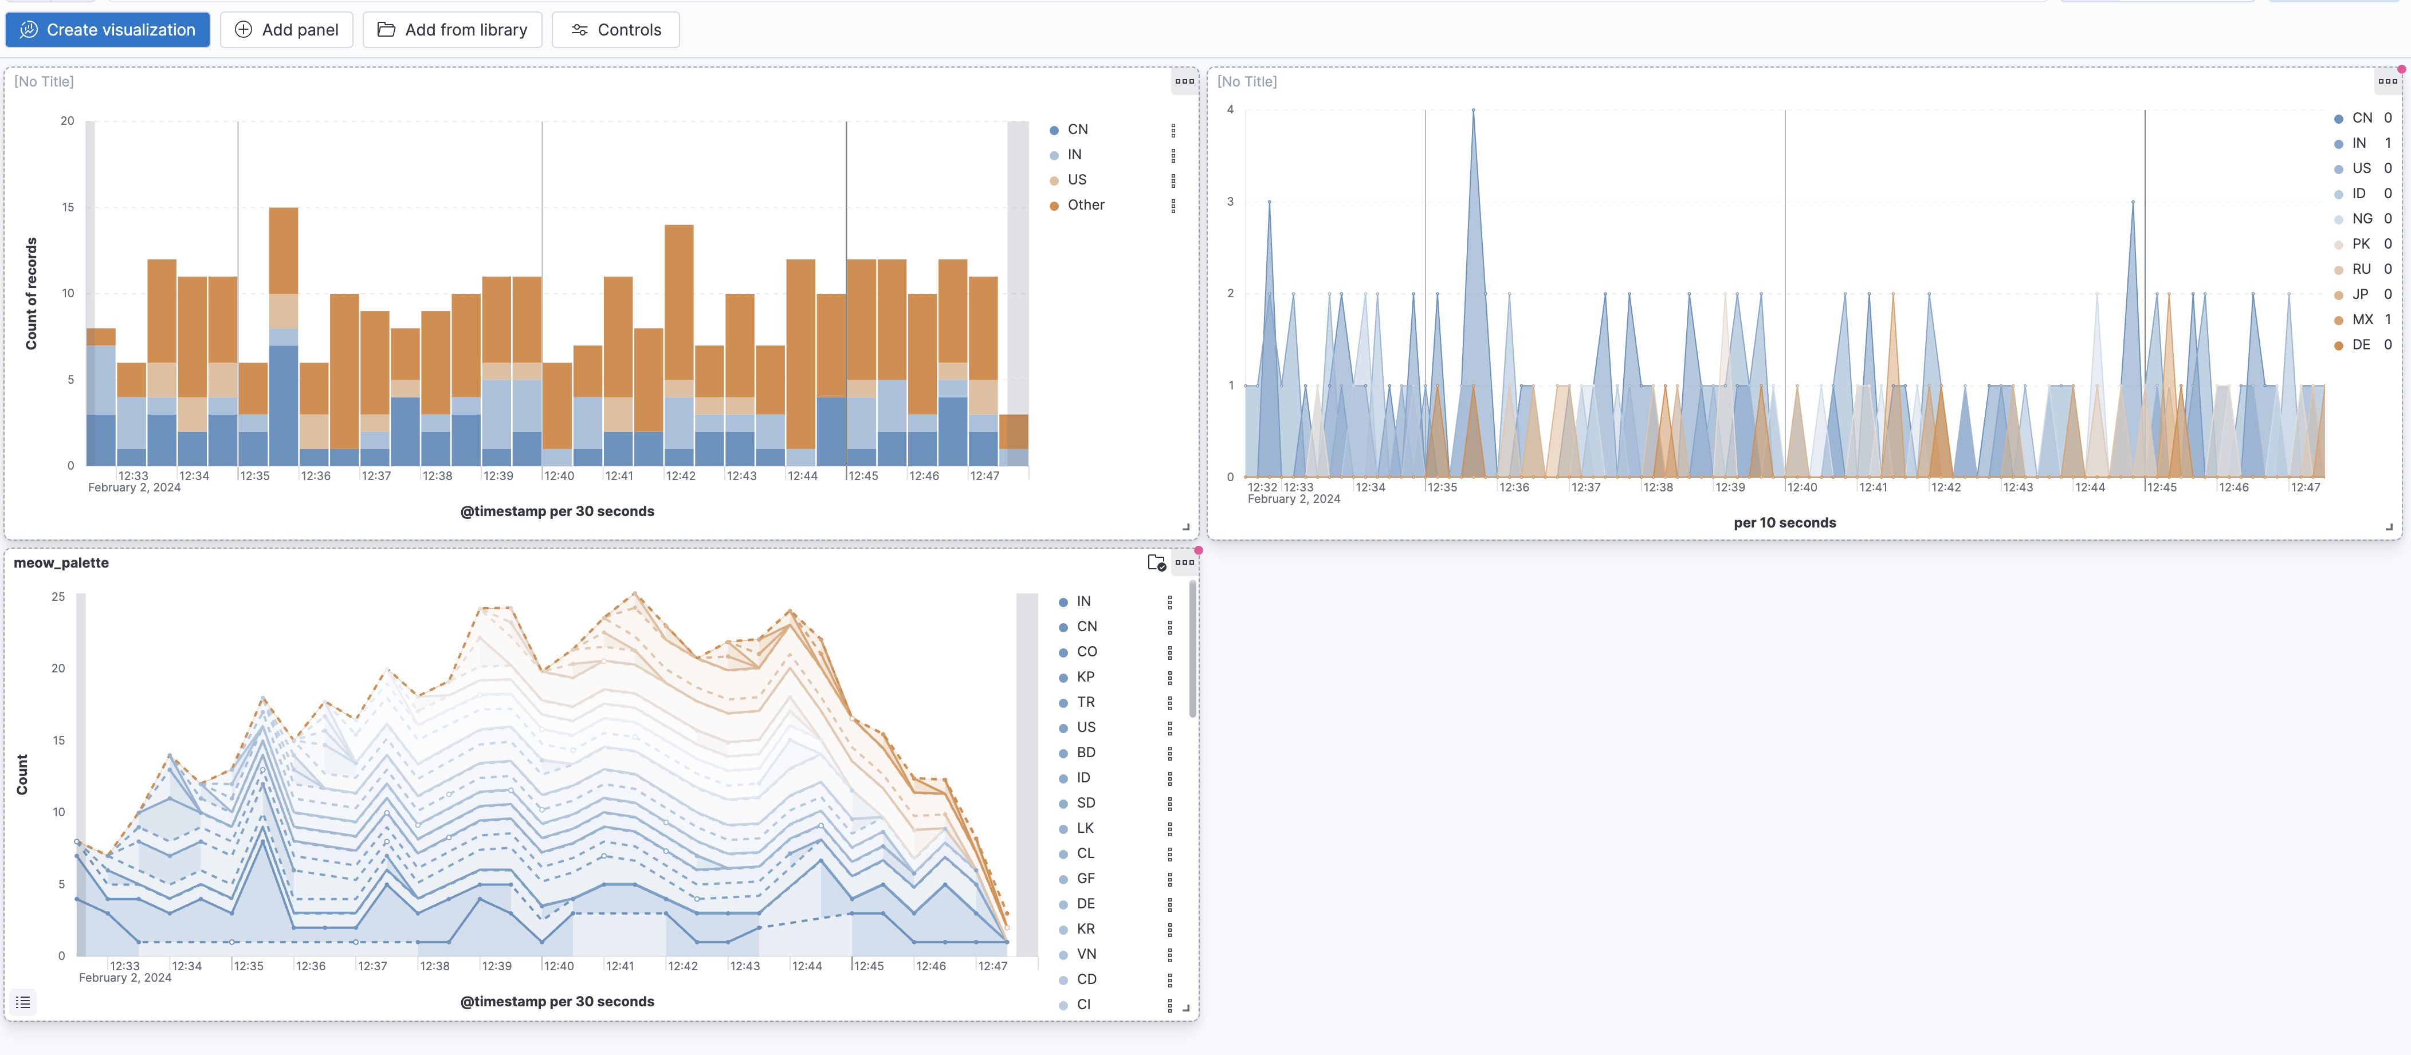
Task: Open SD legend options in meow_palette
Action: point(1169,804)
